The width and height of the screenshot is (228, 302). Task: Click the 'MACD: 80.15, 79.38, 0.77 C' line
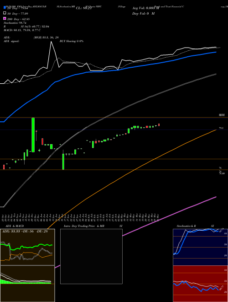22,30
